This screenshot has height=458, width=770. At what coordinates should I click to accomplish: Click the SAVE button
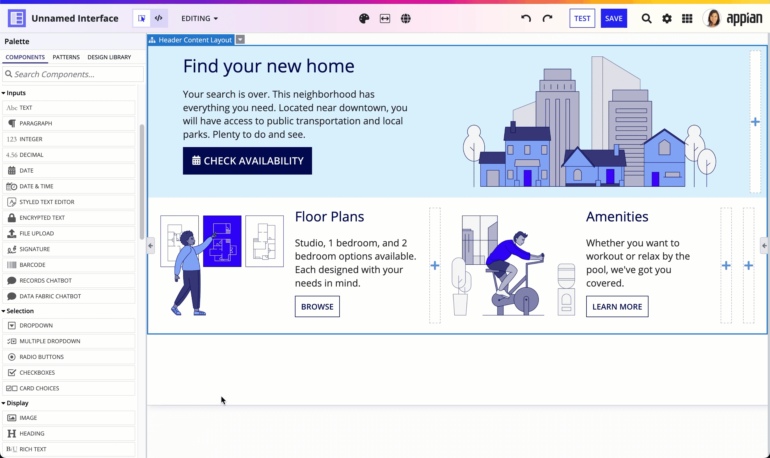click(x=613, y=19)
